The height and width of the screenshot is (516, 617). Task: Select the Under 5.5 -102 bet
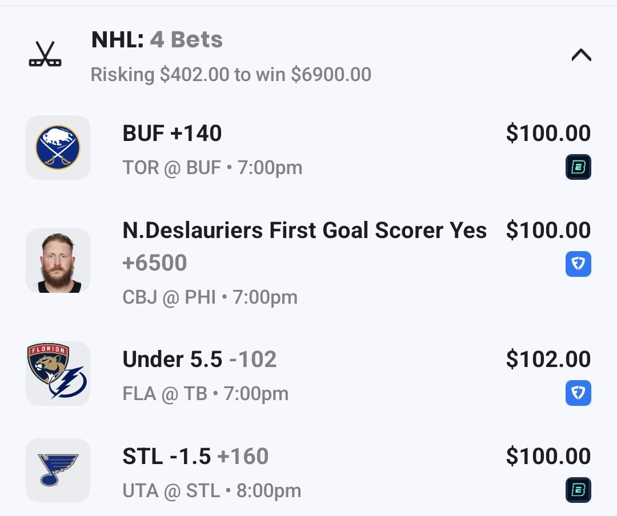pyautogui.click(x=199, y=360)
